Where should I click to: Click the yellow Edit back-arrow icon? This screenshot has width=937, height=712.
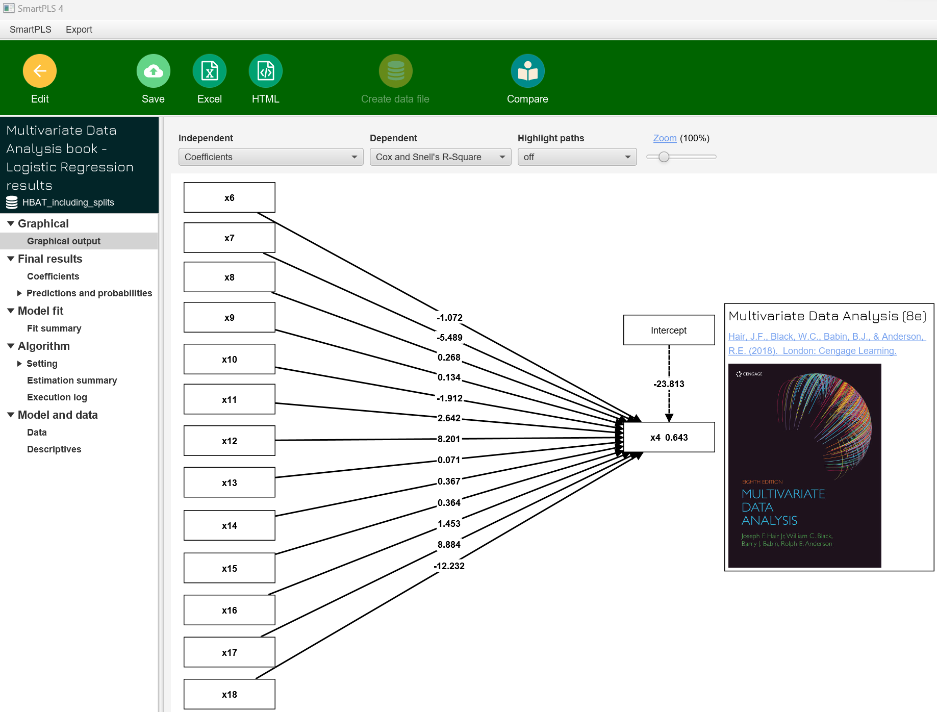click(40, 71)
